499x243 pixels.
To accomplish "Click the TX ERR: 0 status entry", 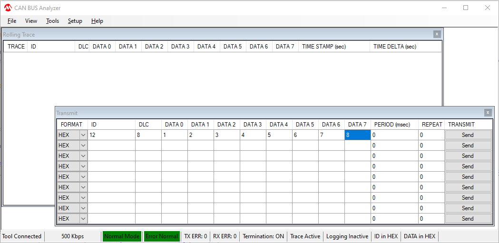I will tap(196, 236).
